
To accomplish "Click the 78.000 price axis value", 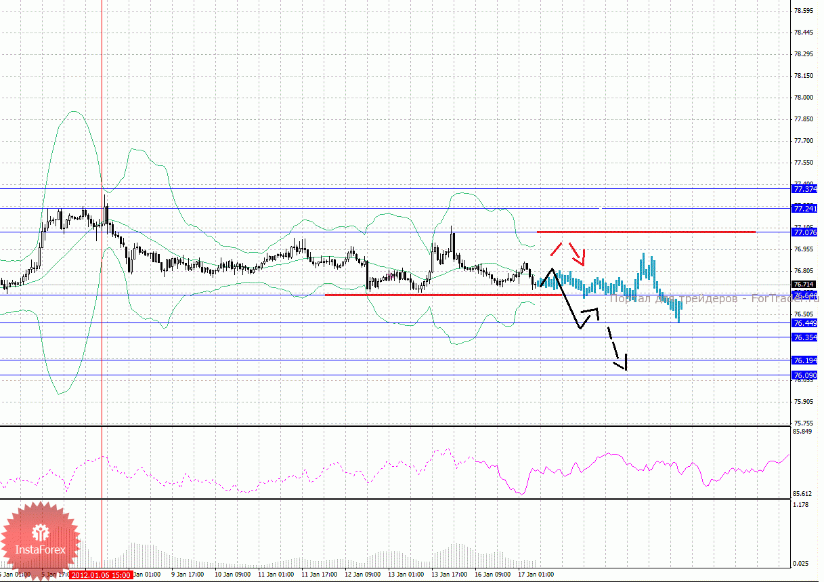I will pos(804,98).
